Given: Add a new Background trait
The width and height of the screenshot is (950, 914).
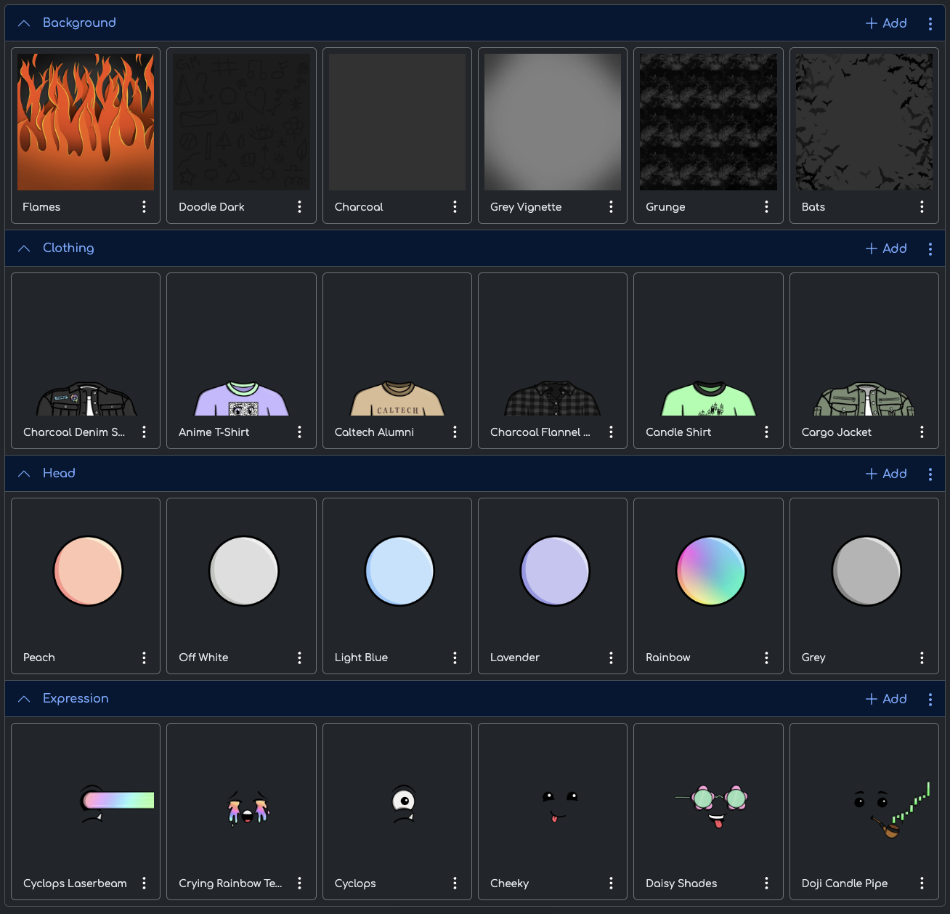Looking at the screenshot, I should point(886,23).
